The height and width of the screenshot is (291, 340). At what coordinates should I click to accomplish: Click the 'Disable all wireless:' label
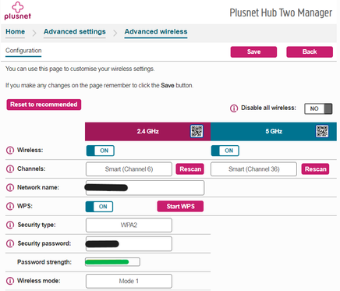coord(268,108)
